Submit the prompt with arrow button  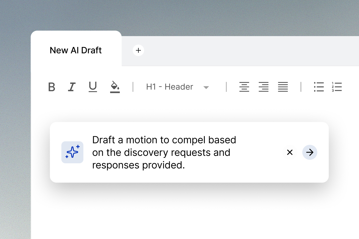coord(310,152)
